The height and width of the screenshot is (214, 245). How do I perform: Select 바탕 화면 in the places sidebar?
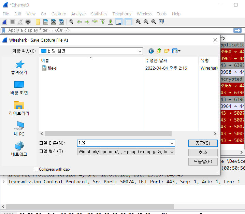(x=19, y=88)
